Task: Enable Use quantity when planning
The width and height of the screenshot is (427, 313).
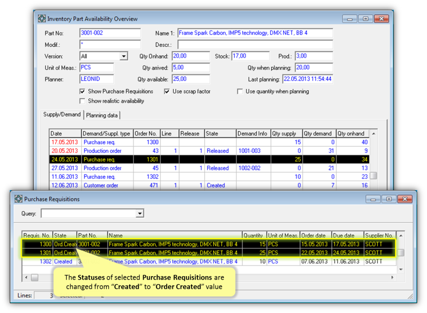Action: (240, 91)
